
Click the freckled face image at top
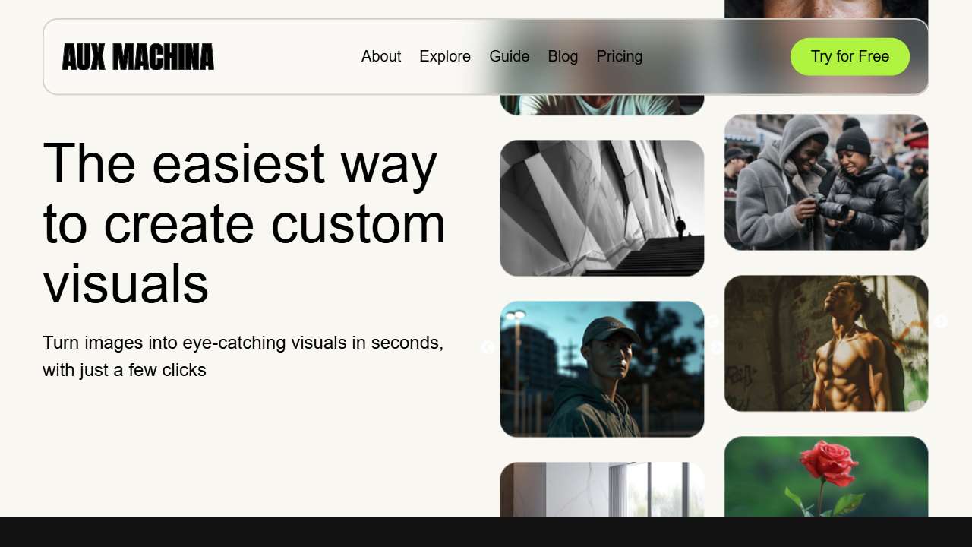click(826, 9)
